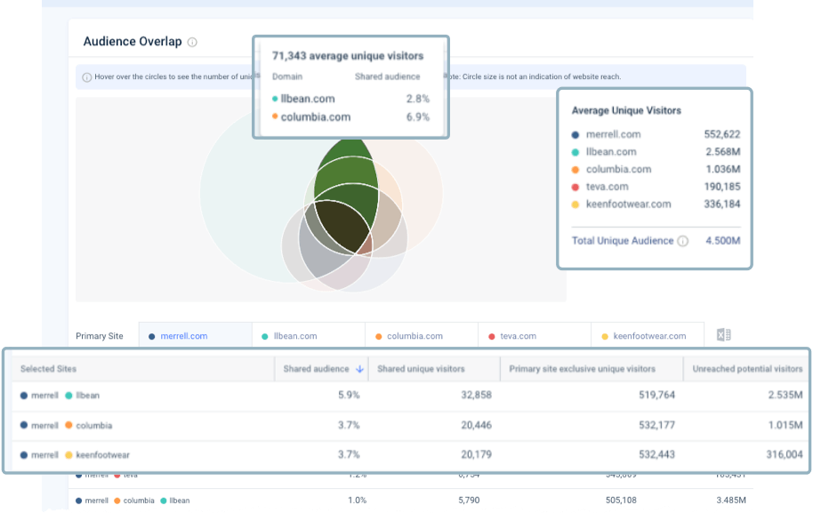Click the Selected Sites column header
This screenshot has width=813, height=513.
tap(49, 369)
